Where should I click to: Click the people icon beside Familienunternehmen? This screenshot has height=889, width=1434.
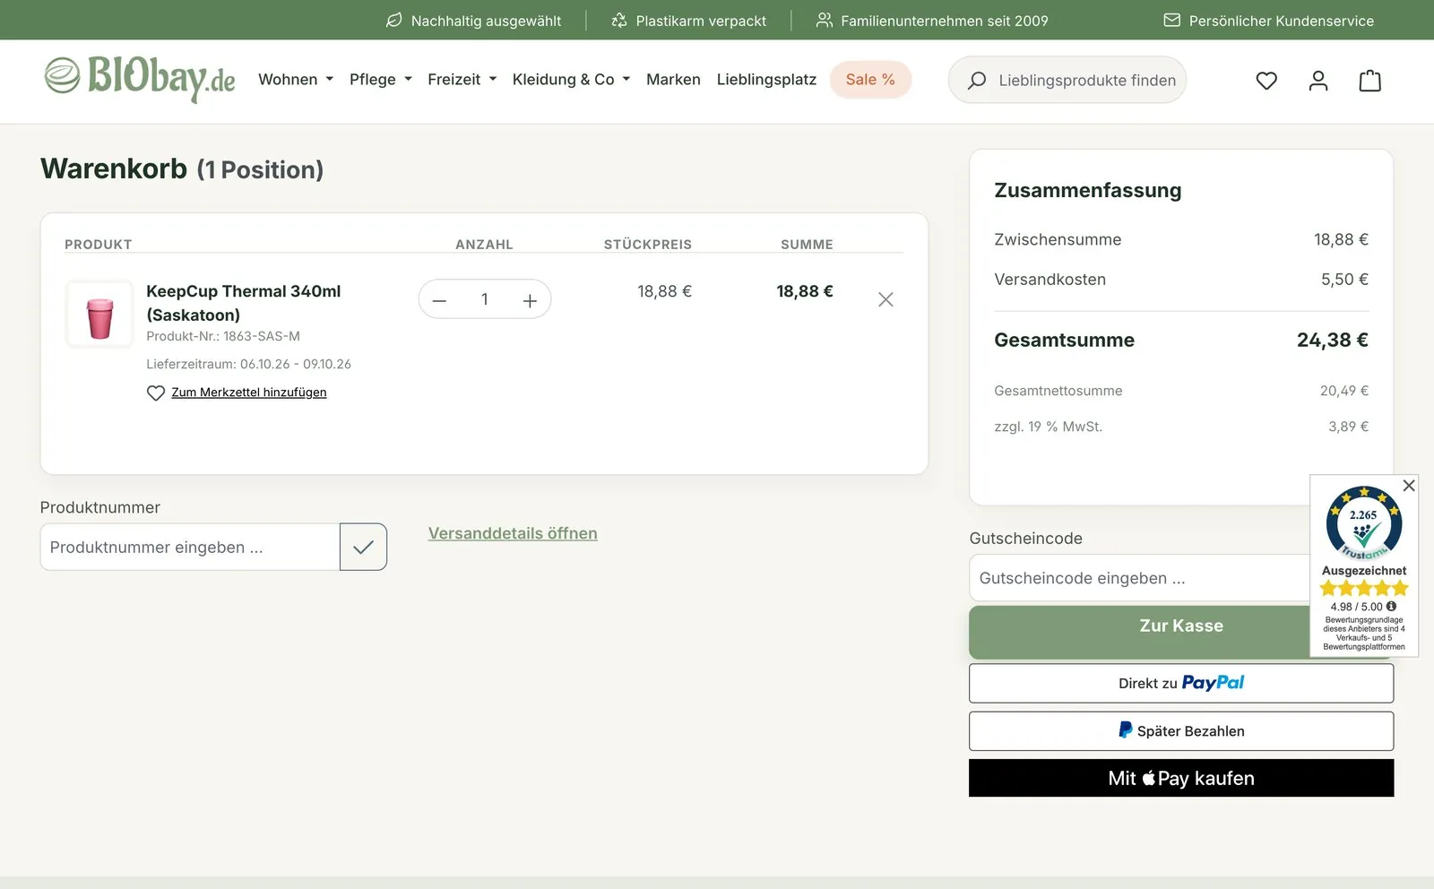(824, 20)
